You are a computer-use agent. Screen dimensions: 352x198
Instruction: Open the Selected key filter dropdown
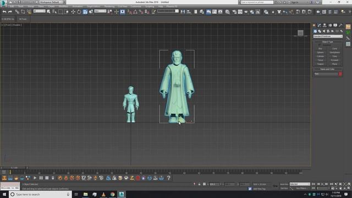click(x=300, y=184)
